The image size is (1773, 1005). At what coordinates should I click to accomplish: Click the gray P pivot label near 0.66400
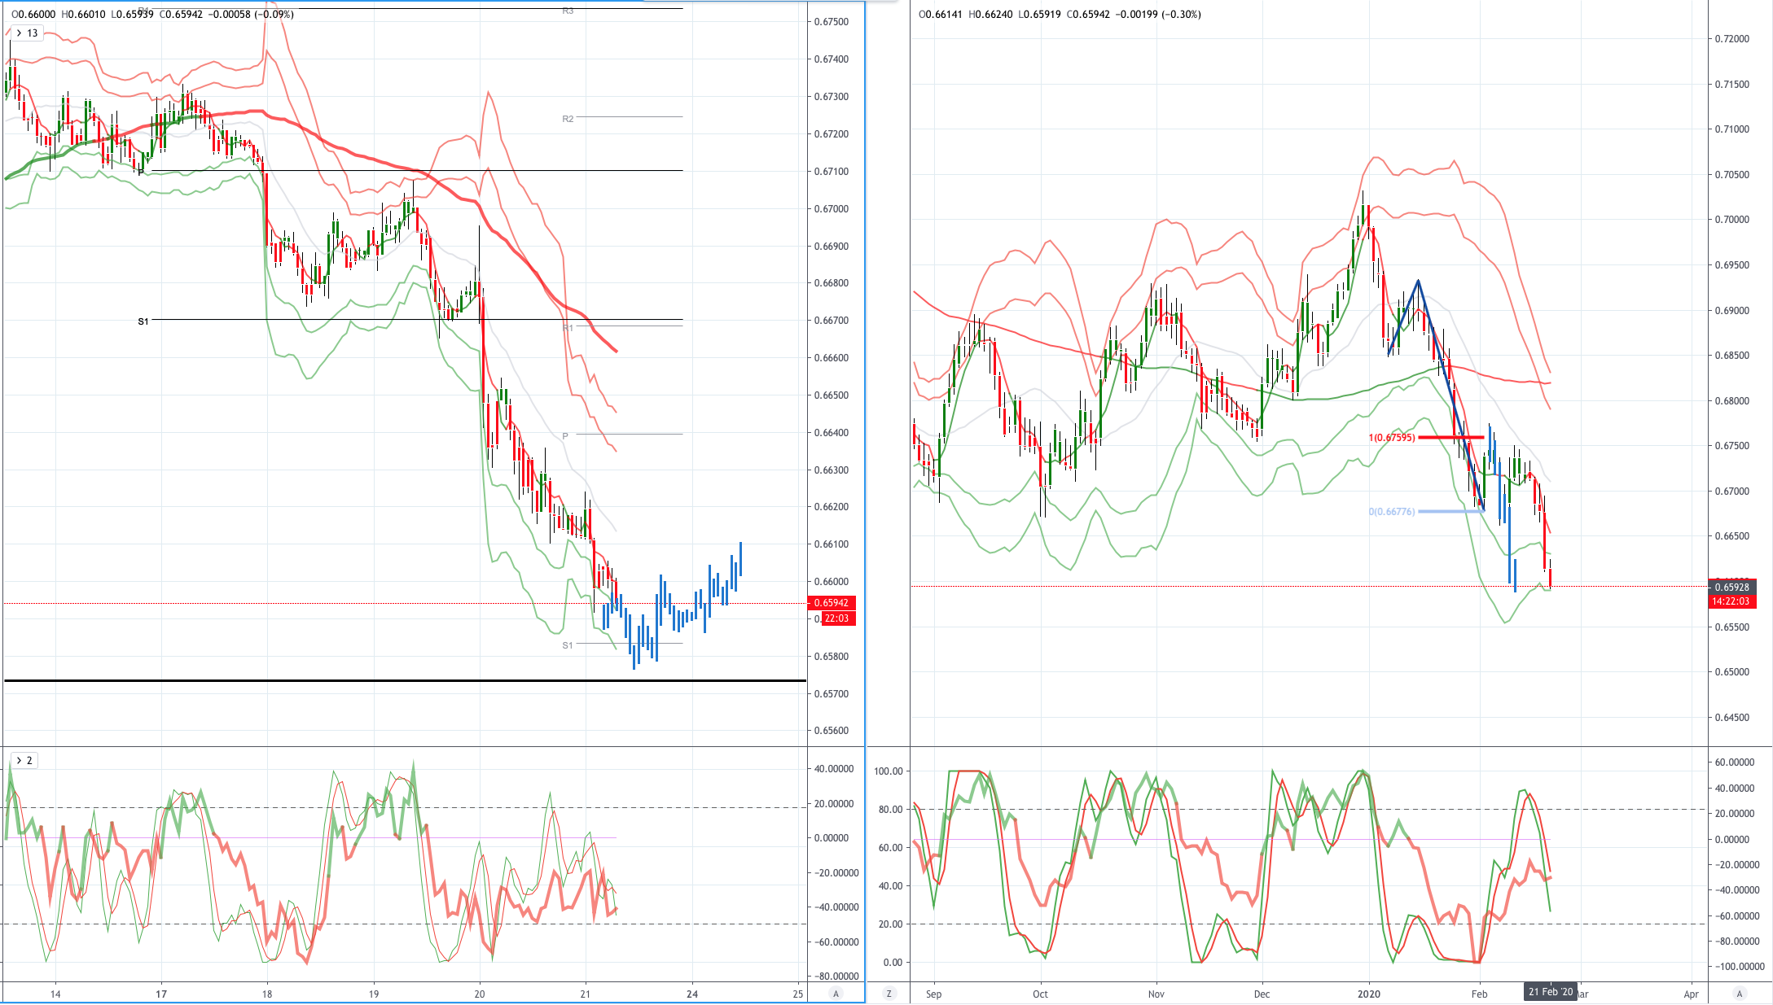coord(565,436)
